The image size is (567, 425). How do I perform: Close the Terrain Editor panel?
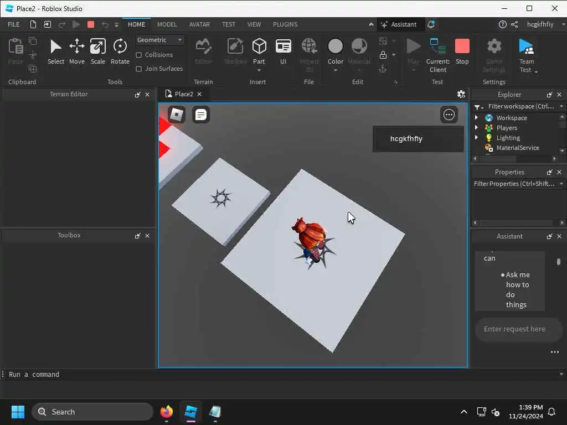coord(147,95)
